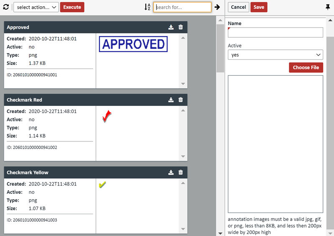This screenshot has height=236, width=334.
Task: Open the select action dropdown
Action: click(x=36, y=7)
